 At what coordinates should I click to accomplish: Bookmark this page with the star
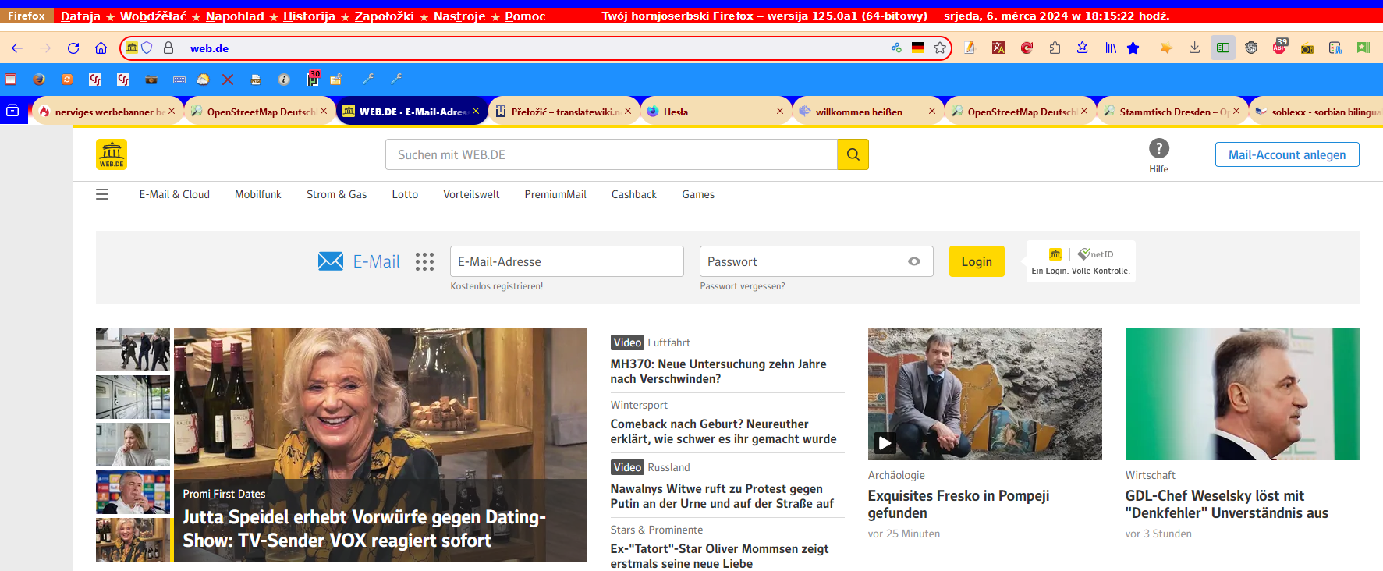click(940, 48)
